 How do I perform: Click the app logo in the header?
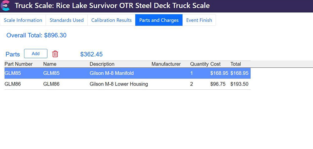5,5
